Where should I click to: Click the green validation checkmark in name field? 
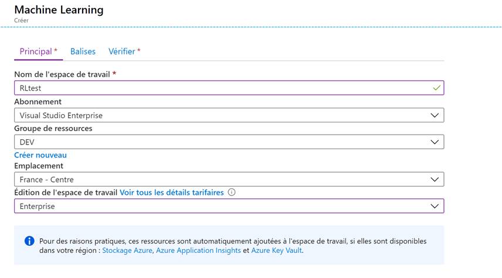point(436,88)
